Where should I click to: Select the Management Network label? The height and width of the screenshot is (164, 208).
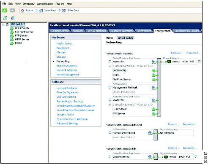click(x=125, y=87)
